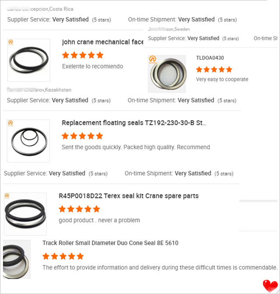This screenshot has width=280, height=294.
Task: Open Track Roller Small Diameter Duo Cone Seal title
Action: 110,243
